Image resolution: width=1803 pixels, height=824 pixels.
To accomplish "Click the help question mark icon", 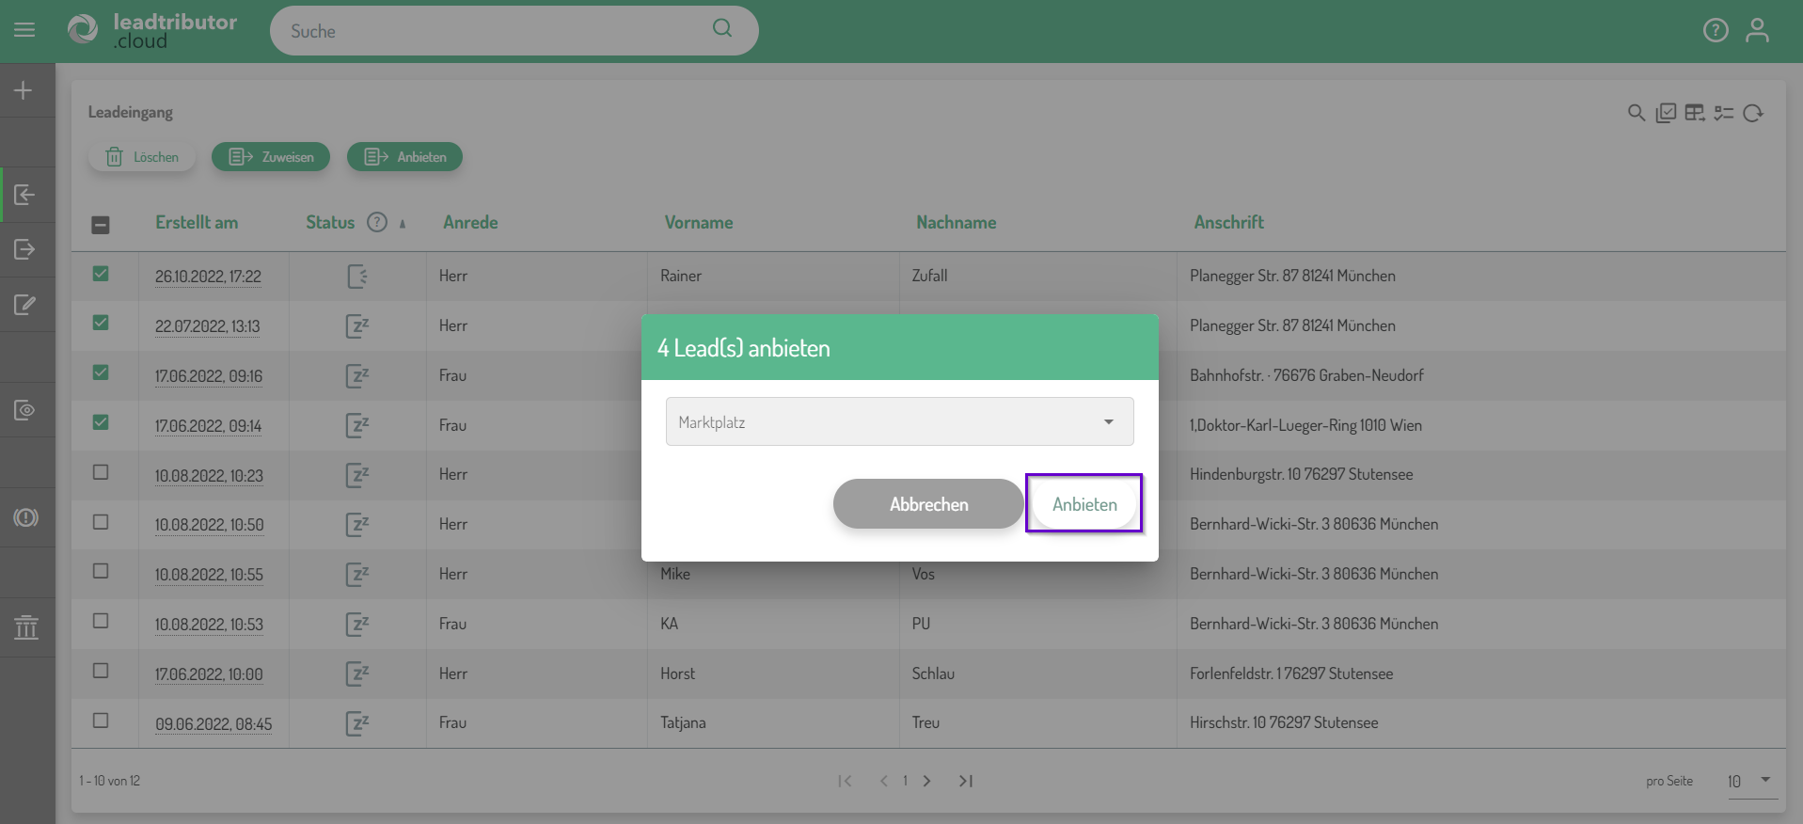I will click(1716, 31).
